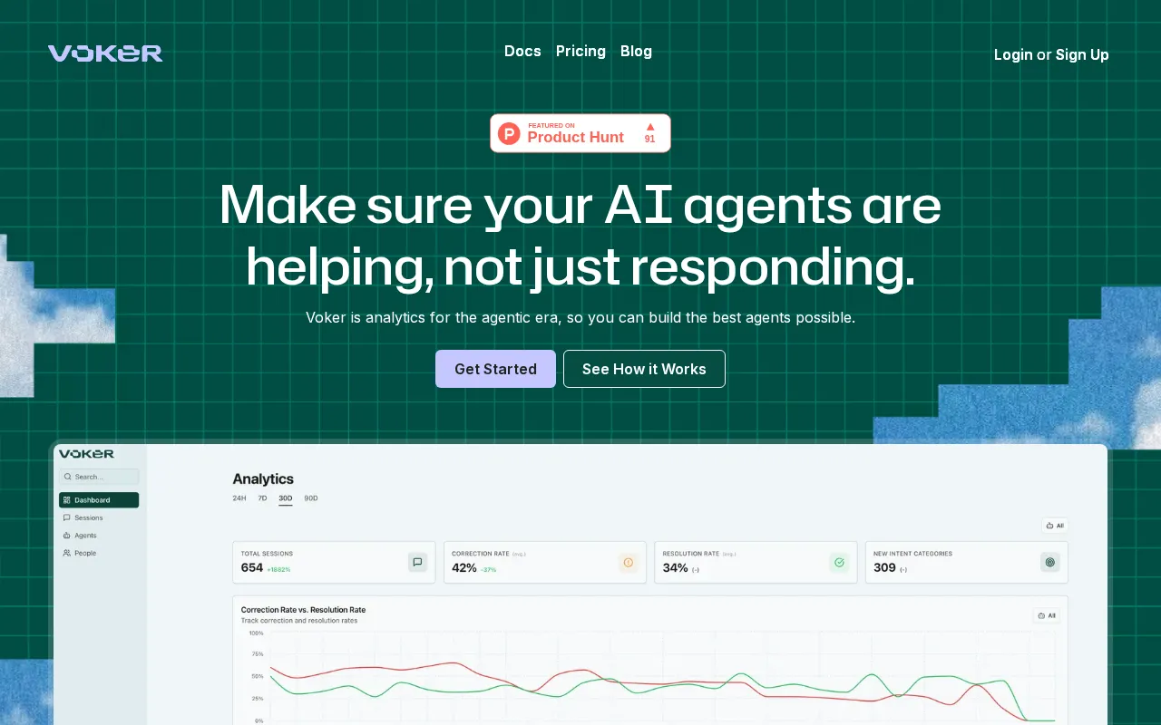The width and height of the screenshot is (1161, 725).
Task: Open the All filter in chart card
Action: (x=1047, y=615)
